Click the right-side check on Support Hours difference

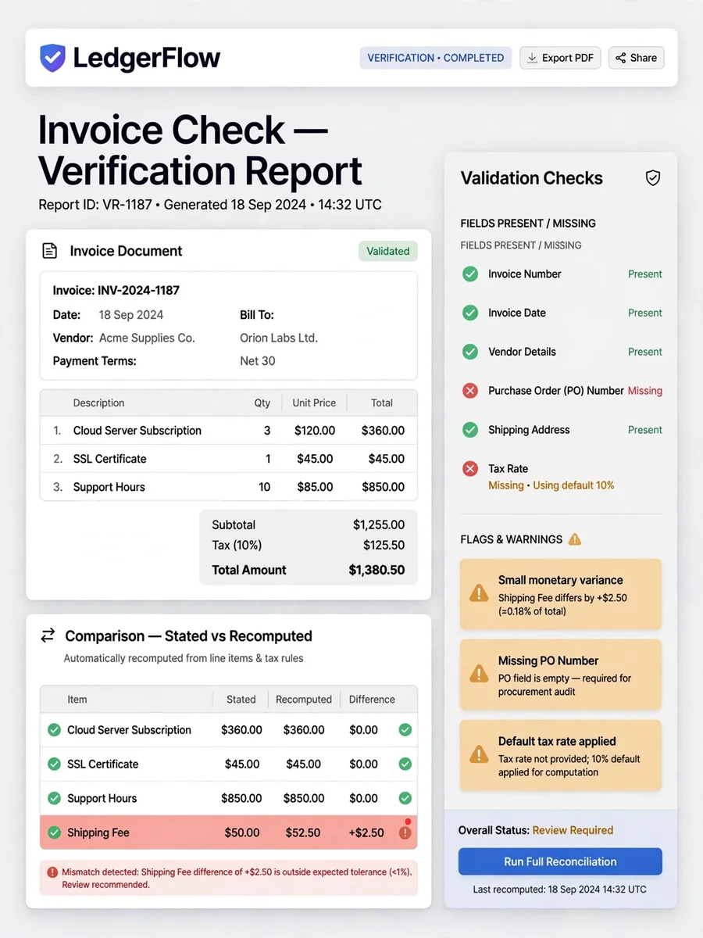point(405,799)
